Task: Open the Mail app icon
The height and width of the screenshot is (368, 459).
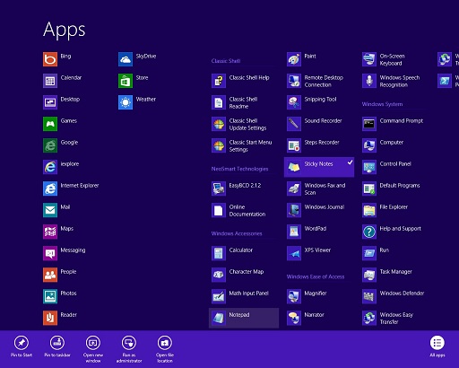Action: point(50,210)
